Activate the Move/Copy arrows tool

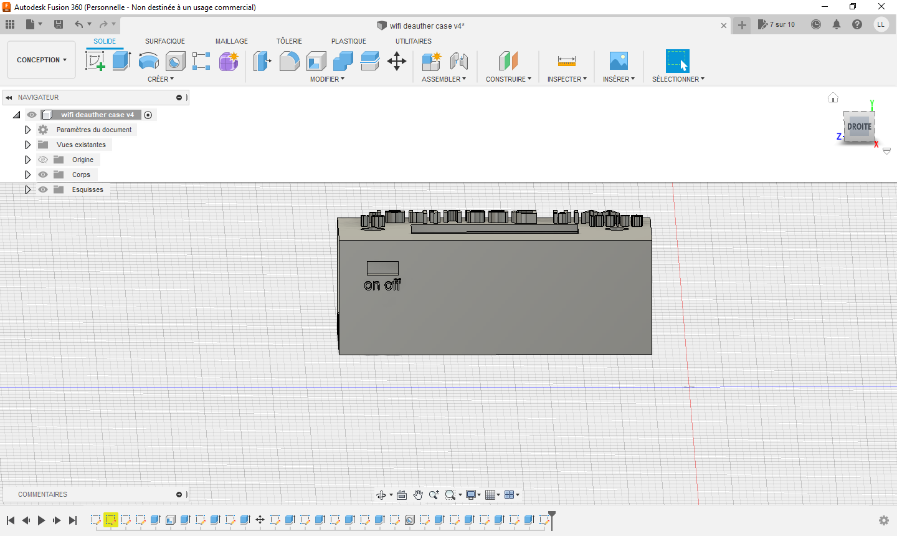coord(397,61)
